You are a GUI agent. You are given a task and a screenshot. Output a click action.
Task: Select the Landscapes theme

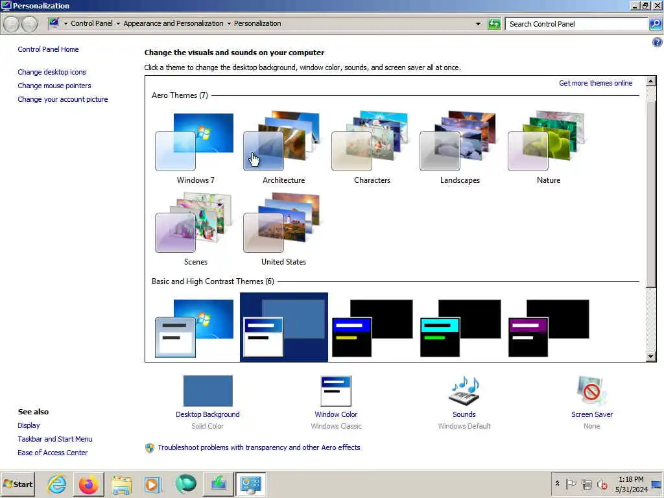(460, 148)
